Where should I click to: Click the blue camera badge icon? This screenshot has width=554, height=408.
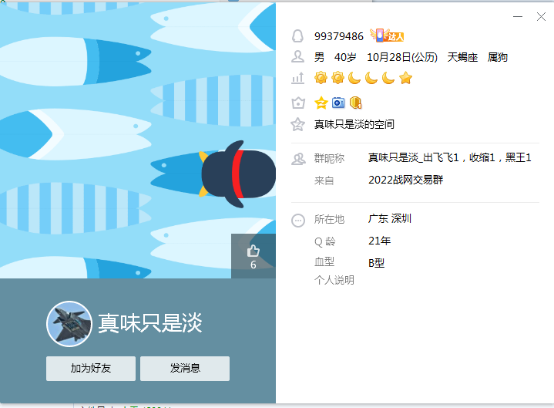click(338, 103)
